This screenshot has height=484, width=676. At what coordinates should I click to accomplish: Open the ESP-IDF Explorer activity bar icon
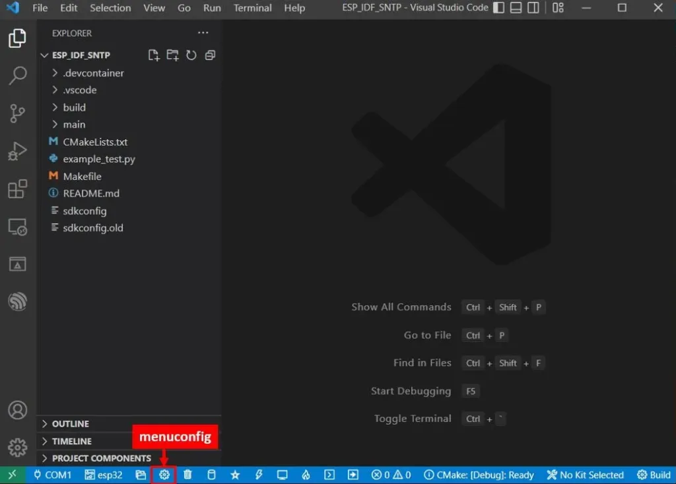[17, 301]
